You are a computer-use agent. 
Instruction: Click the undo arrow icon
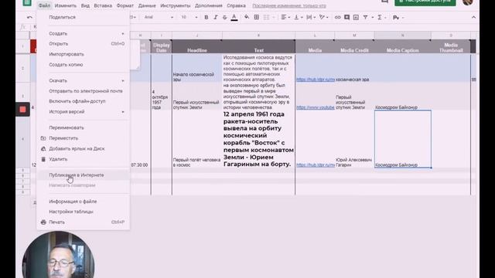[x=29, y=17]
